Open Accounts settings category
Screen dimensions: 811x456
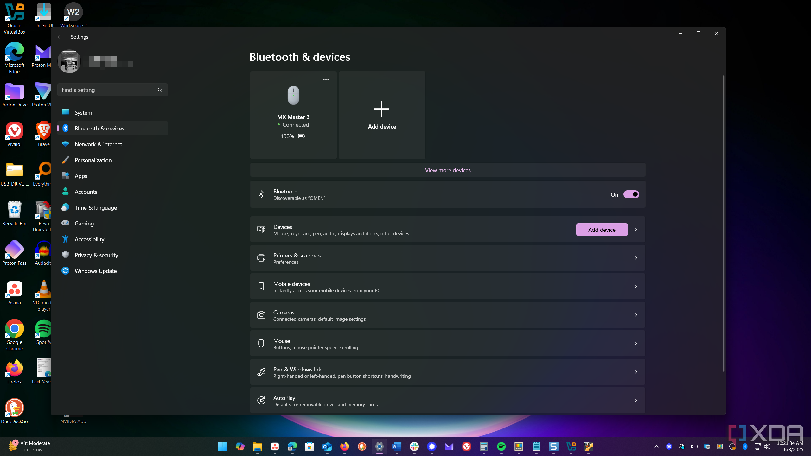coord(112,192)
